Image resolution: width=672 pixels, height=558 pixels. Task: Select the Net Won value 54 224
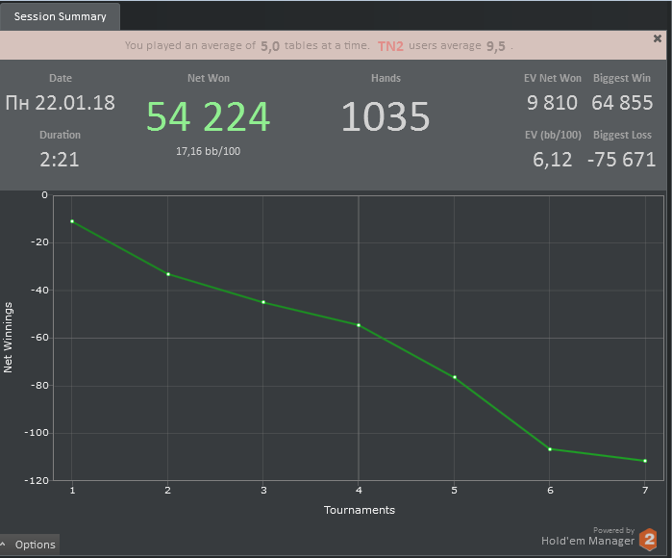coord(208,116)
